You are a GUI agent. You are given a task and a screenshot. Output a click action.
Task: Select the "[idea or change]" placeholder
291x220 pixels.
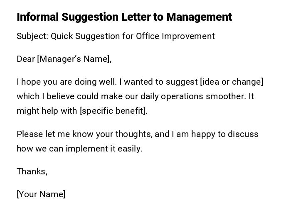tap(232, 82)
